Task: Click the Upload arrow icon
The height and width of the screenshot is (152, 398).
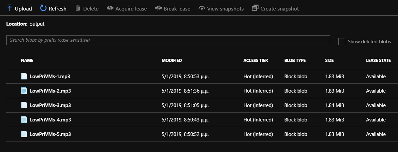Action: [10, 8]
